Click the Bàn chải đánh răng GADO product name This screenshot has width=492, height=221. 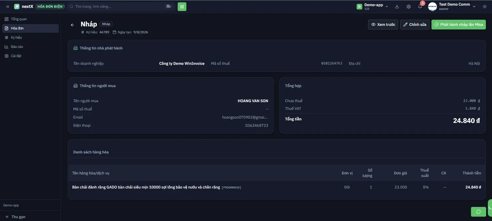[146, 187]
